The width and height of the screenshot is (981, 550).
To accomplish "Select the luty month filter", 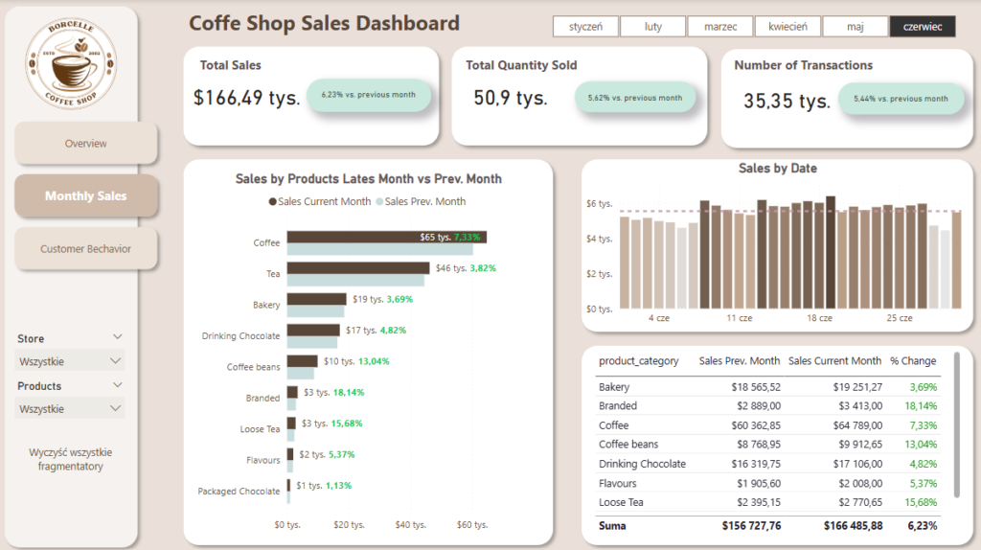I will tap(652, 27).
